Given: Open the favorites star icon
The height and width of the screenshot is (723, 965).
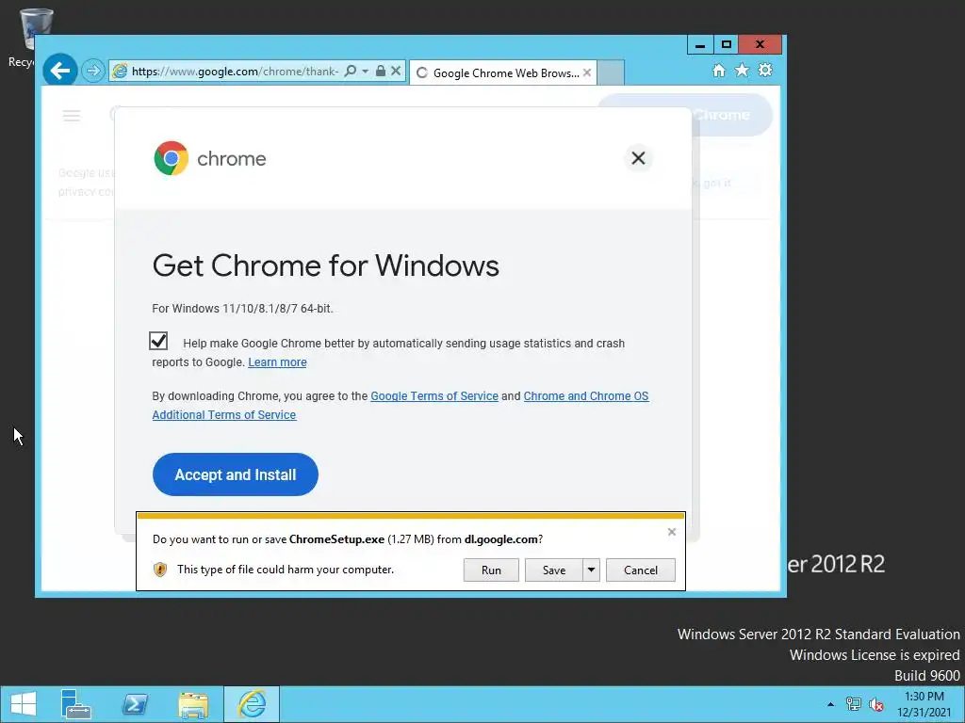Looking at the screenshot, I should pyautogui.click(x=743, y=70).
